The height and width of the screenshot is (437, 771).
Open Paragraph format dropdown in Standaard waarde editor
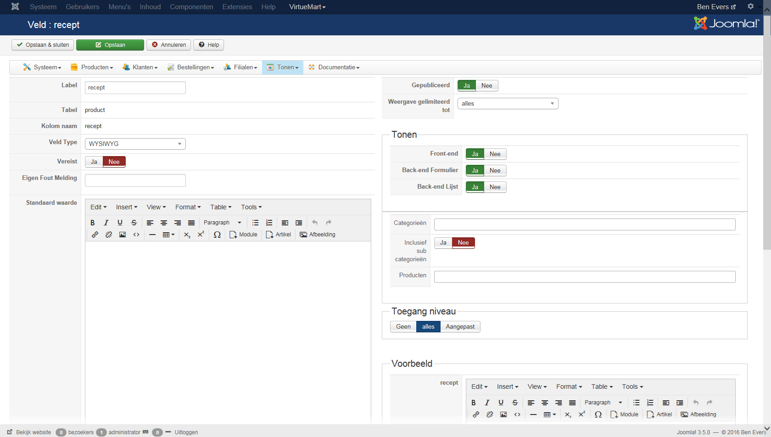pos(222,223)
